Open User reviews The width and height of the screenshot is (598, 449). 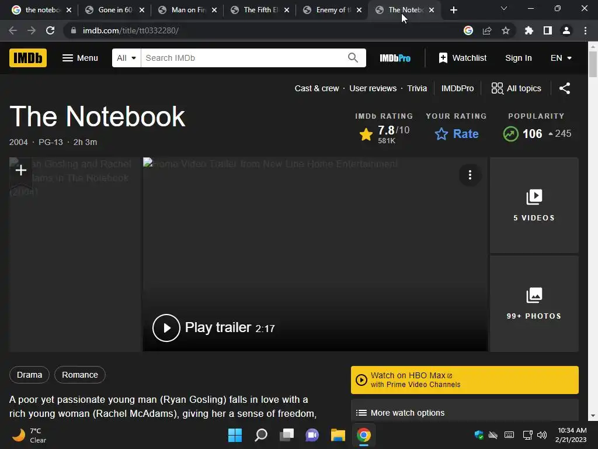pos(373,89)
